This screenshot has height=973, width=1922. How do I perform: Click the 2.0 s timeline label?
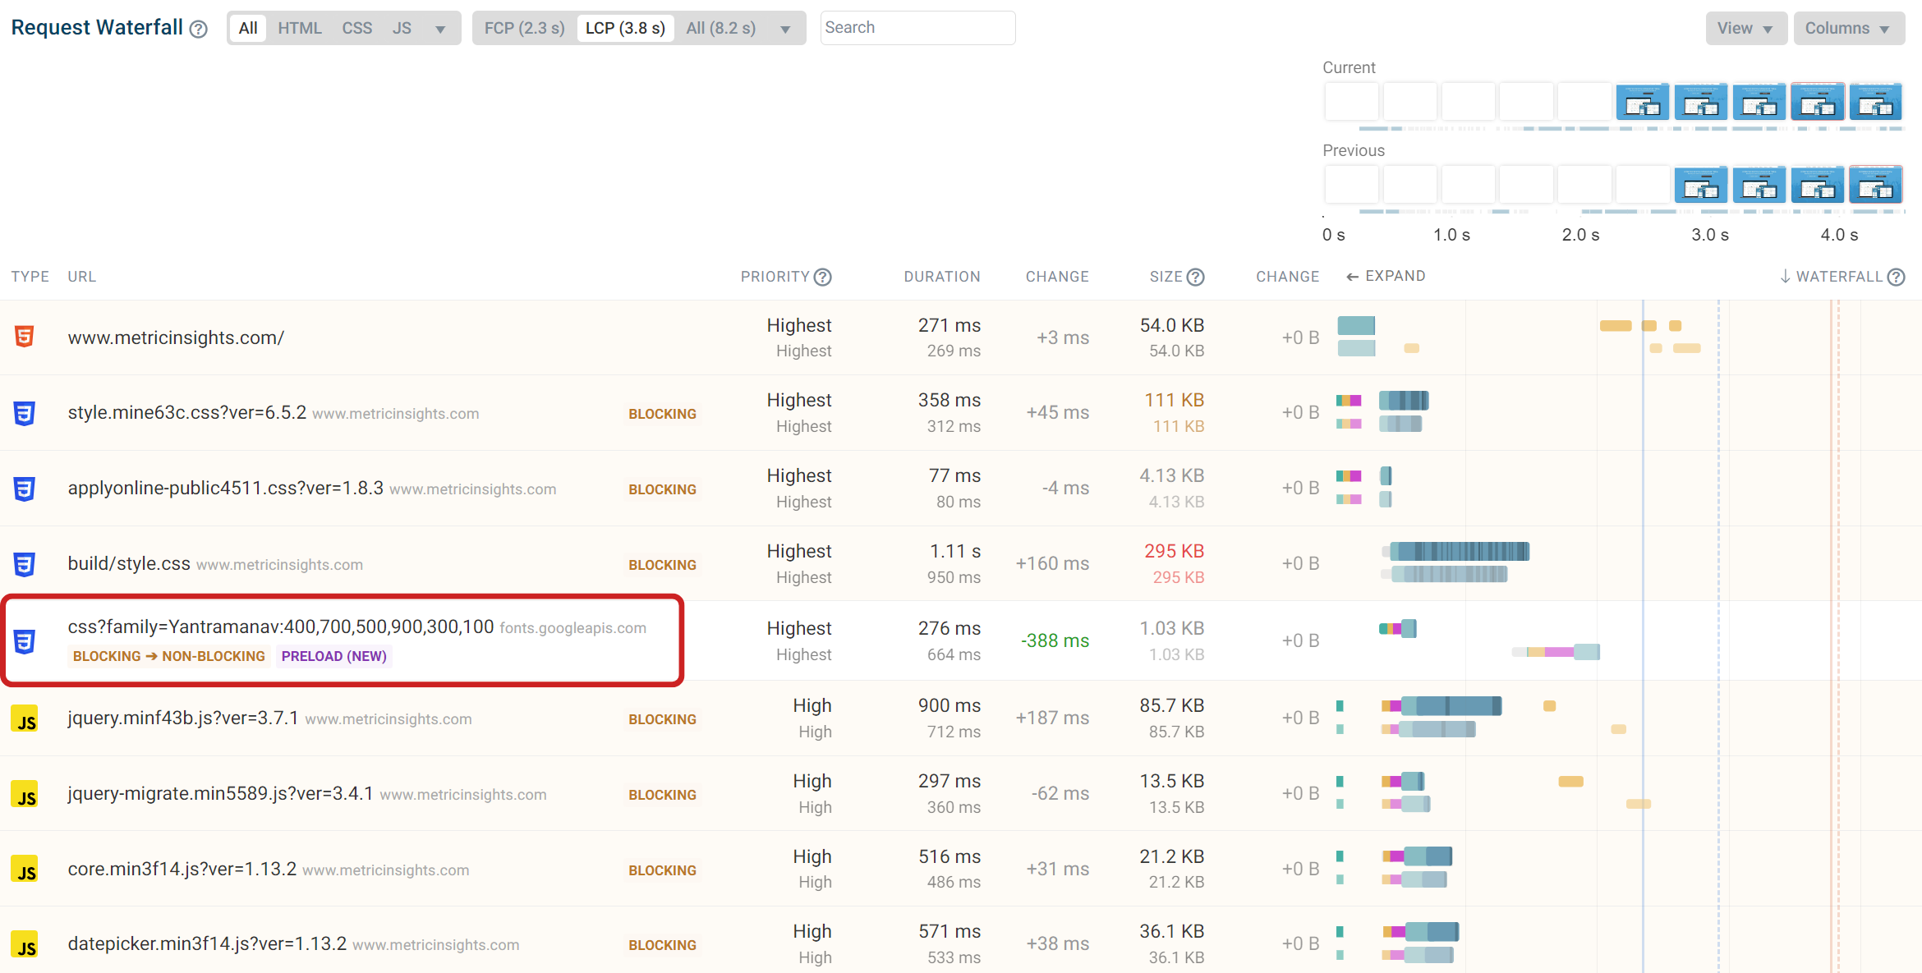[1580, 235]
